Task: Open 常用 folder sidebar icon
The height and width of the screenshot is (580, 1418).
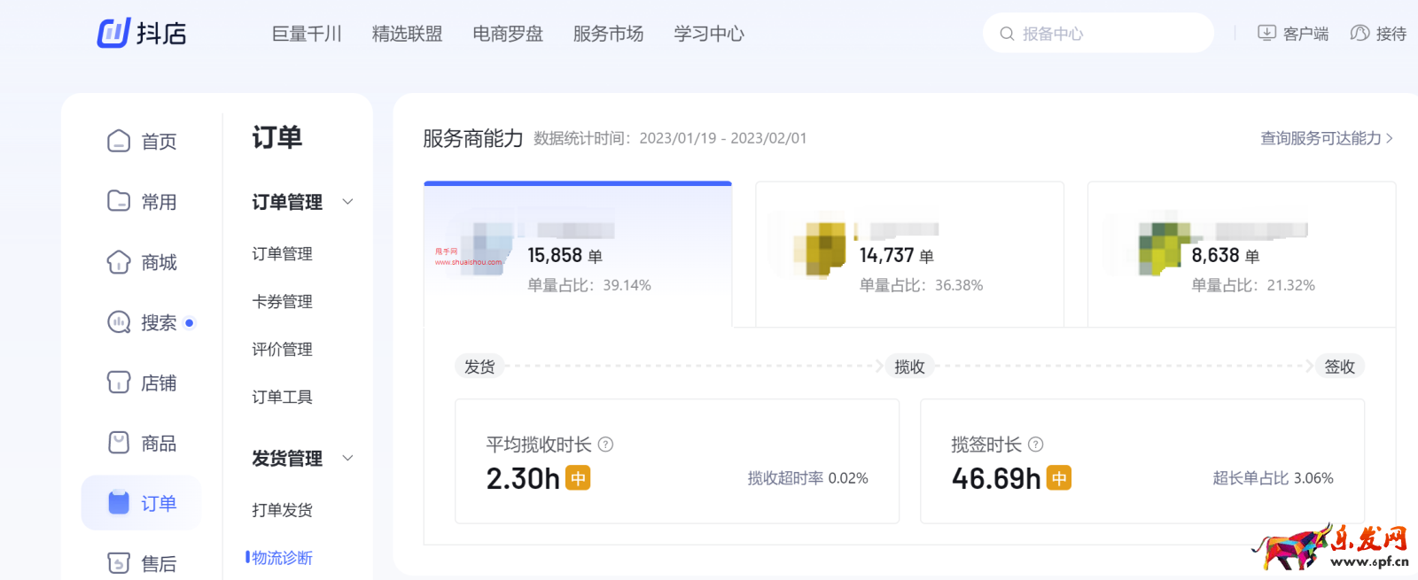Action: (119, 201)
